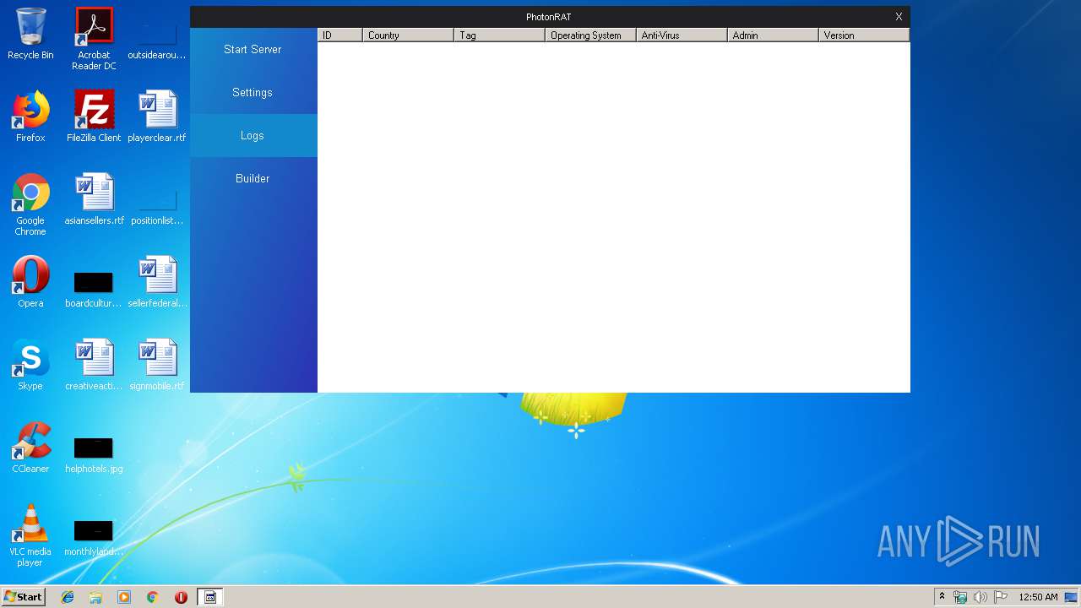Select Acrobat Reader DC desktop icon
The image size is (1081, 608).
[x=94, y=39]
